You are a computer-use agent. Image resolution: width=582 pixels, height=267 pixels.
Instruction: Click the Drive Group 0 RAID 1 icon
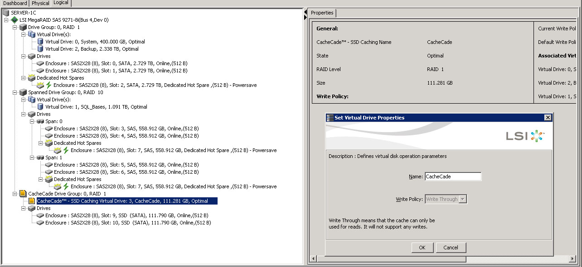[x=23, y=27]
